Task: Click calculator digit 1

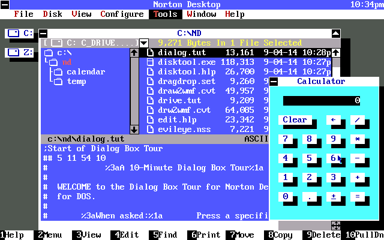Action: pyautogui.click(x=286, y=178)
